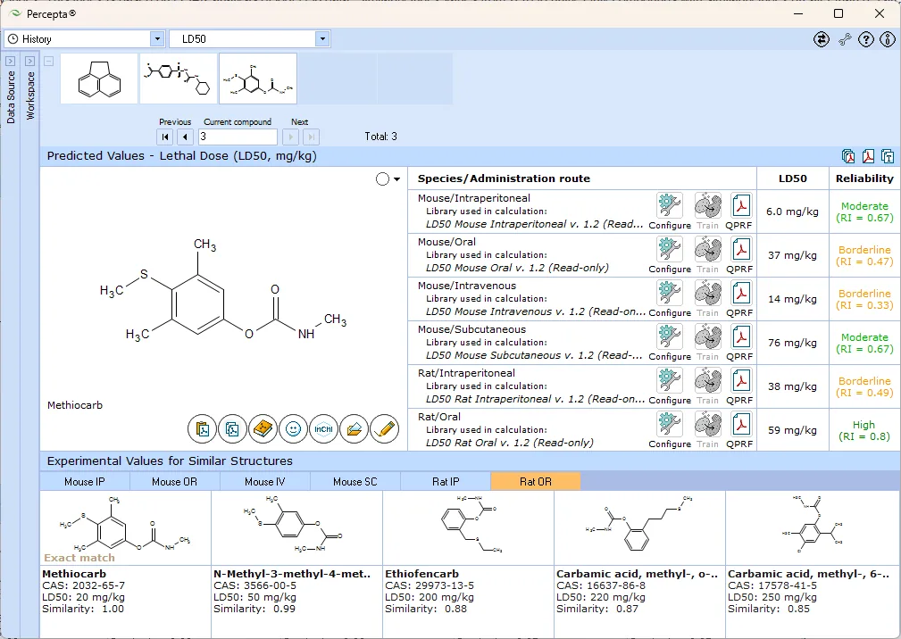Collapse the compound thumbnail strip
The height and width of the screenshot is (639, 901).
49,61
